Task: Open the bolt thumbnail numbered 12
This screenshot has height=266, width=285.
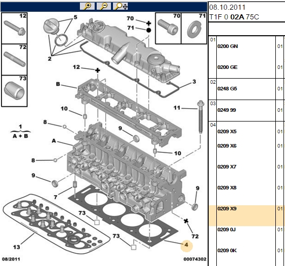Action: pos(14,28)
